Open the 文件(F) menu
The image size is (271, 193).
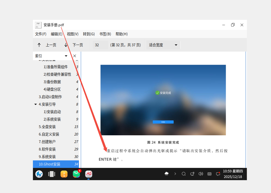point(41,34)
